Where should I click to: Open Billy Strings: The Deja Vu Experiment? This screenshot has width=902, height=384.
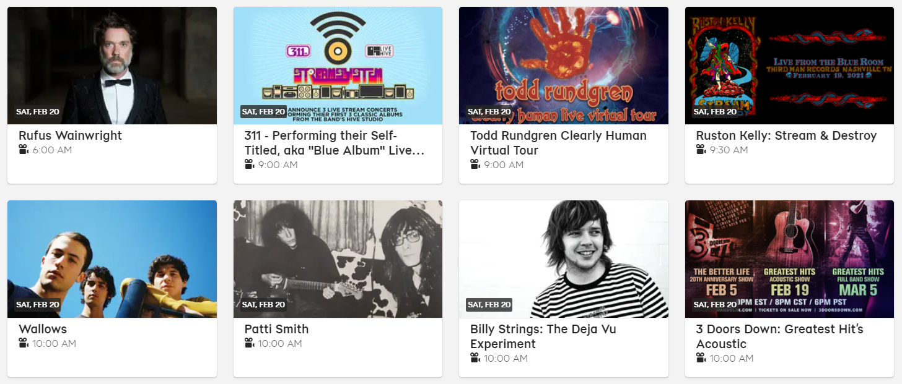pyautogui.click(x=543, y=336)
